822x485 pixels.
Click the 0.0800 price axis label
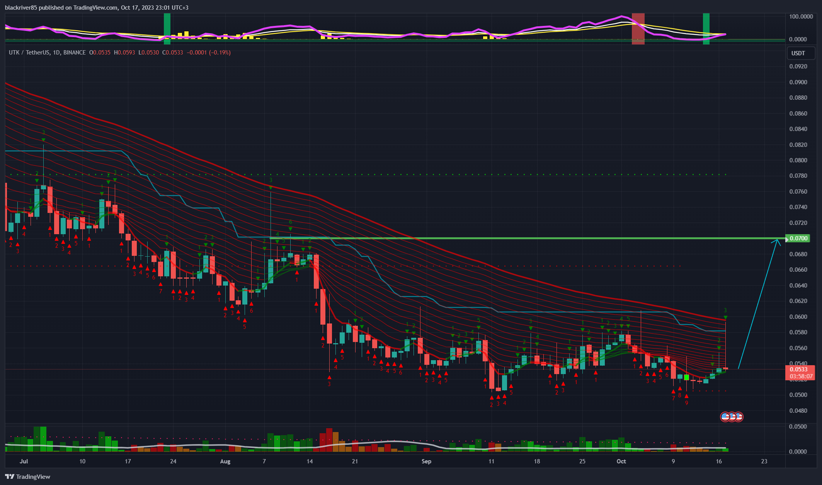point(798,160)
